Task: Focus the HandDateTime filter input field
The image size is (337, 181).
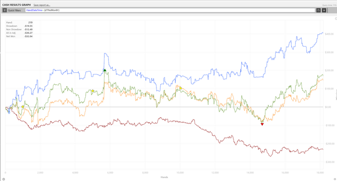Action: tap(170, 10)
